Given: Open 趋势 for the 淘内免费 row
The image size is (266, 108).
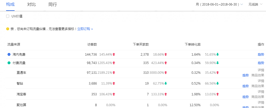Looking at the screenshot, I should click(x=261, y=55).
